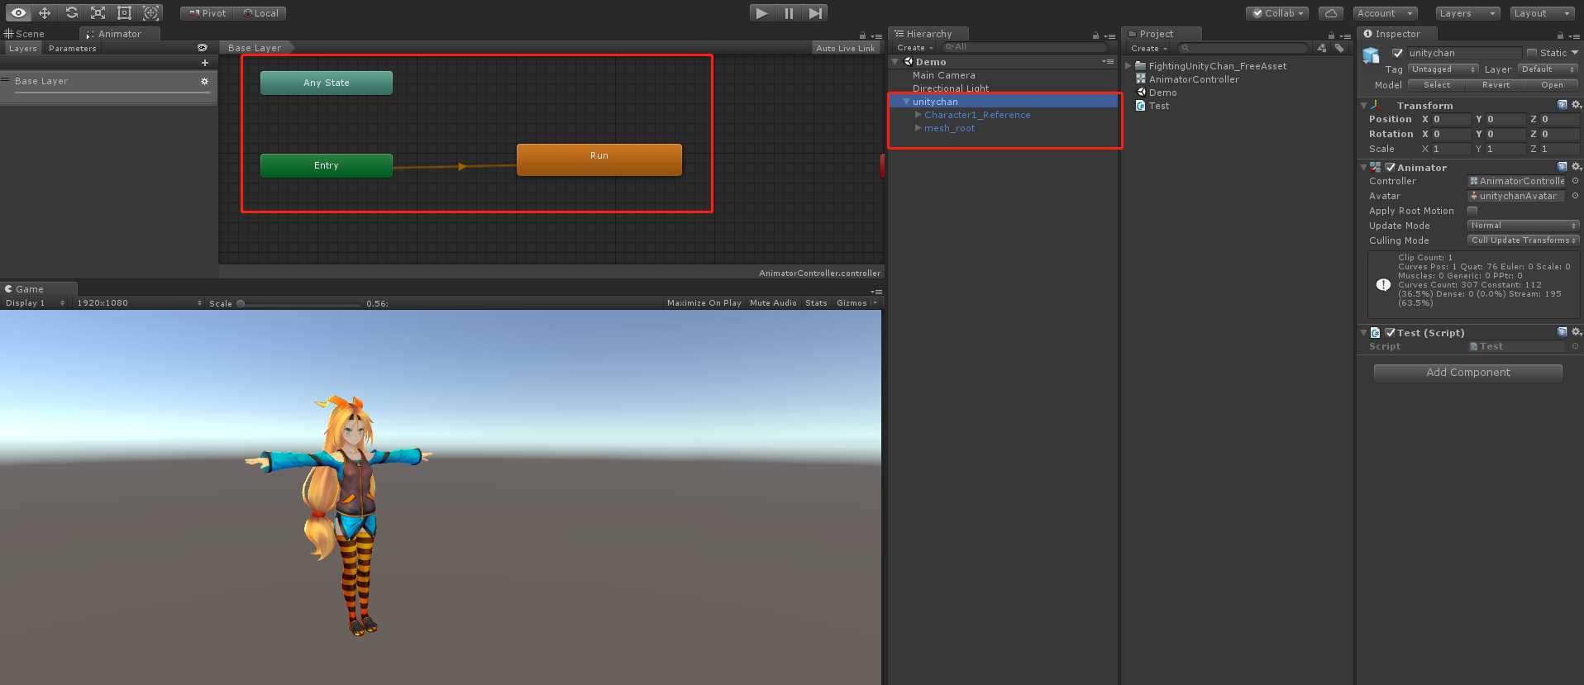Image resolution: width=1584 pixels, height=685 pixels.
Task: Toggle Auto Live Link
Action: [845, 48]
